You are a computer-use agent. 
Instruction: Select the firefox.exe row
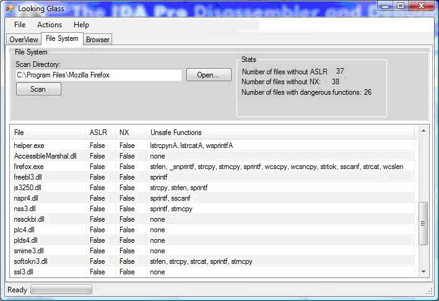pos(213,167)
